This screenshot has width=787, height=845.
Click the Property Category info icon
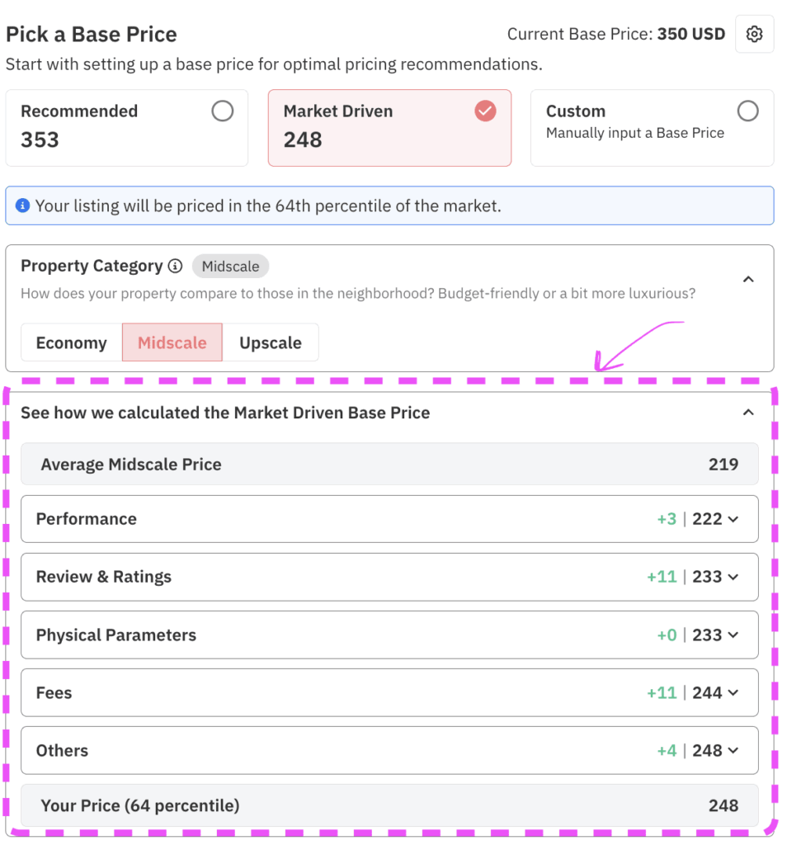click(x=173, y=266)
